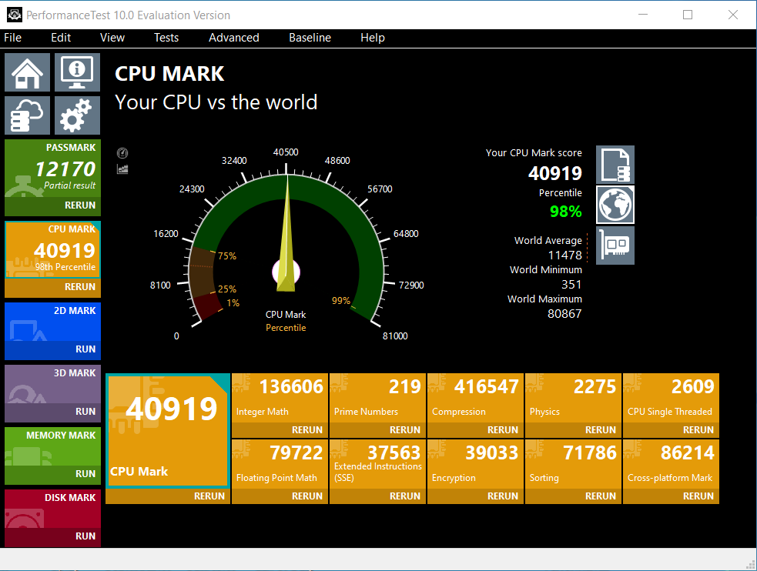Run the 3D Mark test

tap(52, 412)
